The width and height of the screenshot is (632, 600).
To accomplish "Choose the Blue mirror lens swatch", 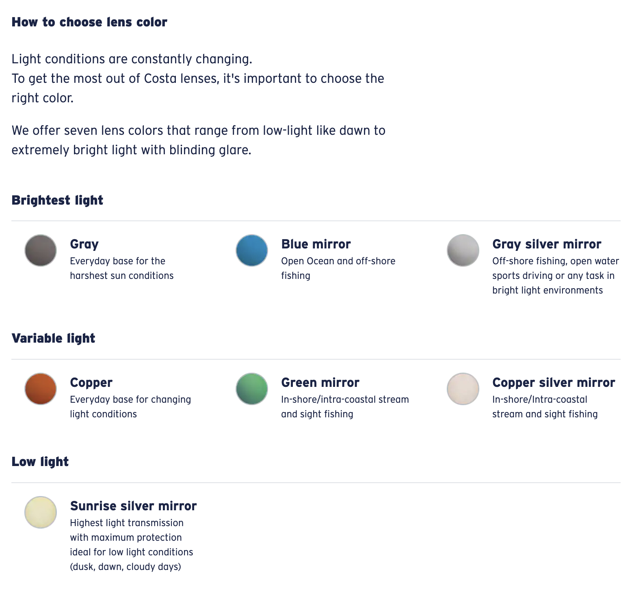I will tap(252, 250).
